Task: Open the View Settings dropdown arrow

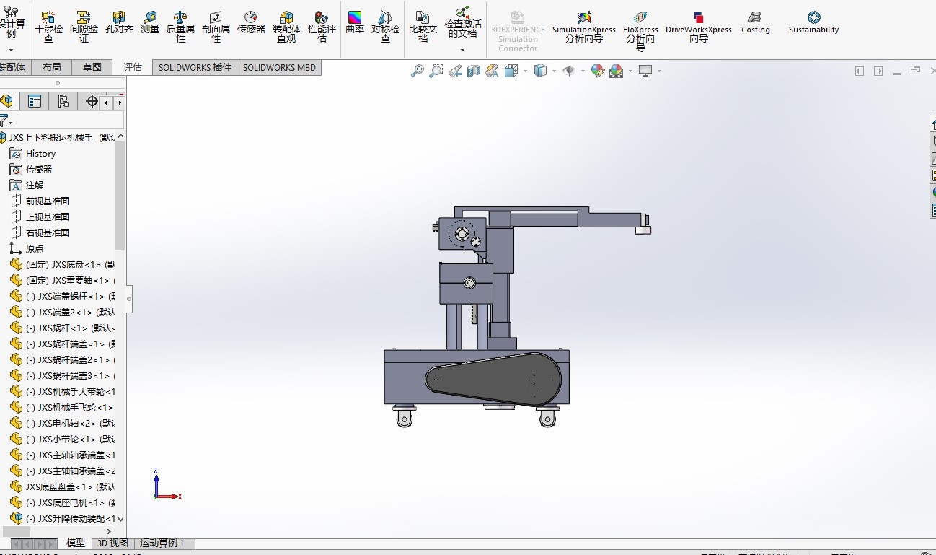Action: click(659, 71)
